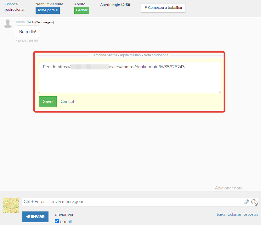Click the sender name Maria
This screenshot has width=261, height=225.
pyautogui.click(x=20, y=22)
